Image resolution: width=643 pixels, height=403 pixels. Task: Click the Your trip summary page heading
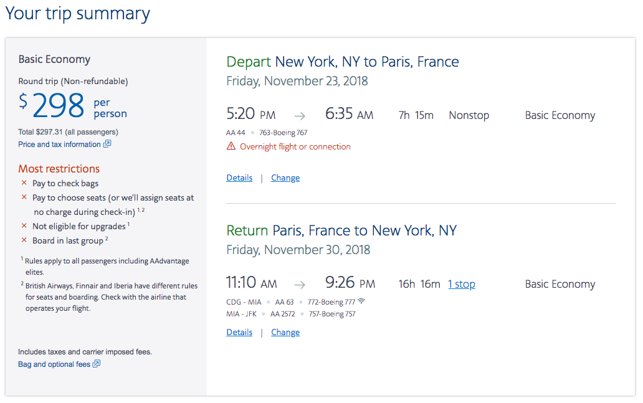coord(78,14)
